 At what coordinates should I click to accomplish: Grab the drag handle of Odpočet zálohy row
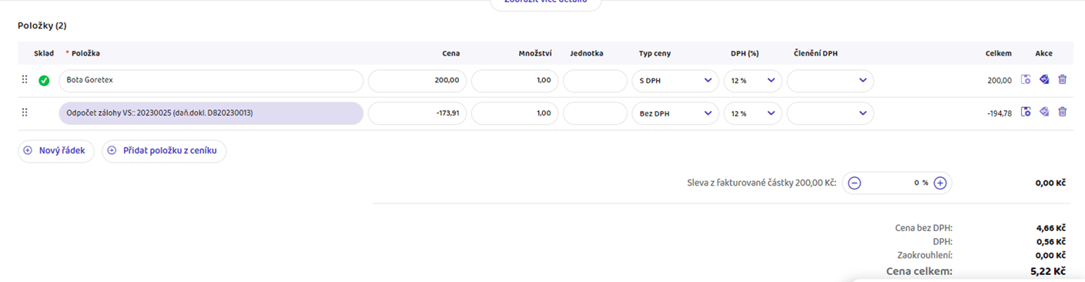point(25,112)
